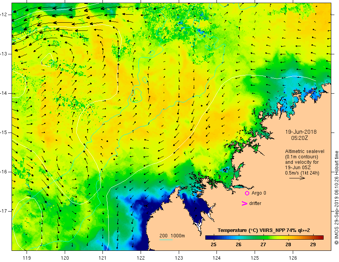This screenshot has height=262, width=339.
Task: Click the 'Altimetric sealevel' caption text
Action: [305, 151]
